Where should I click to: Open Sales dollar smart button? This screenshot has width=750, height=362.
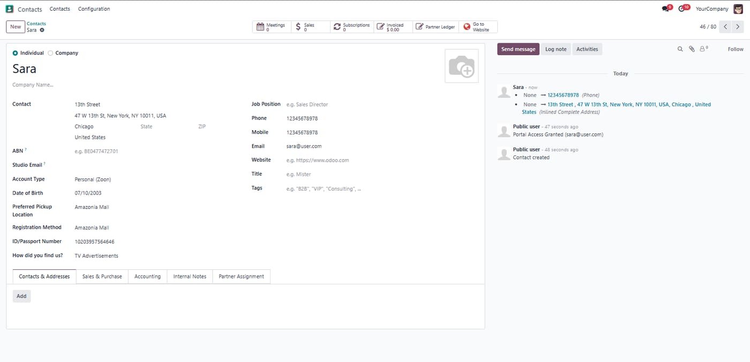(310, 27)
